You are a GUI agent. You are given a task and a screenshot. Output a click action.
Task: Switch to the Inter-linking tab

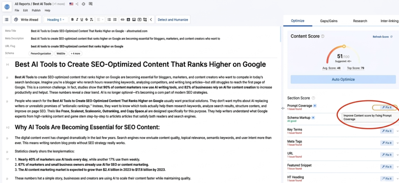pyautogui.click(x=390, y=21)
